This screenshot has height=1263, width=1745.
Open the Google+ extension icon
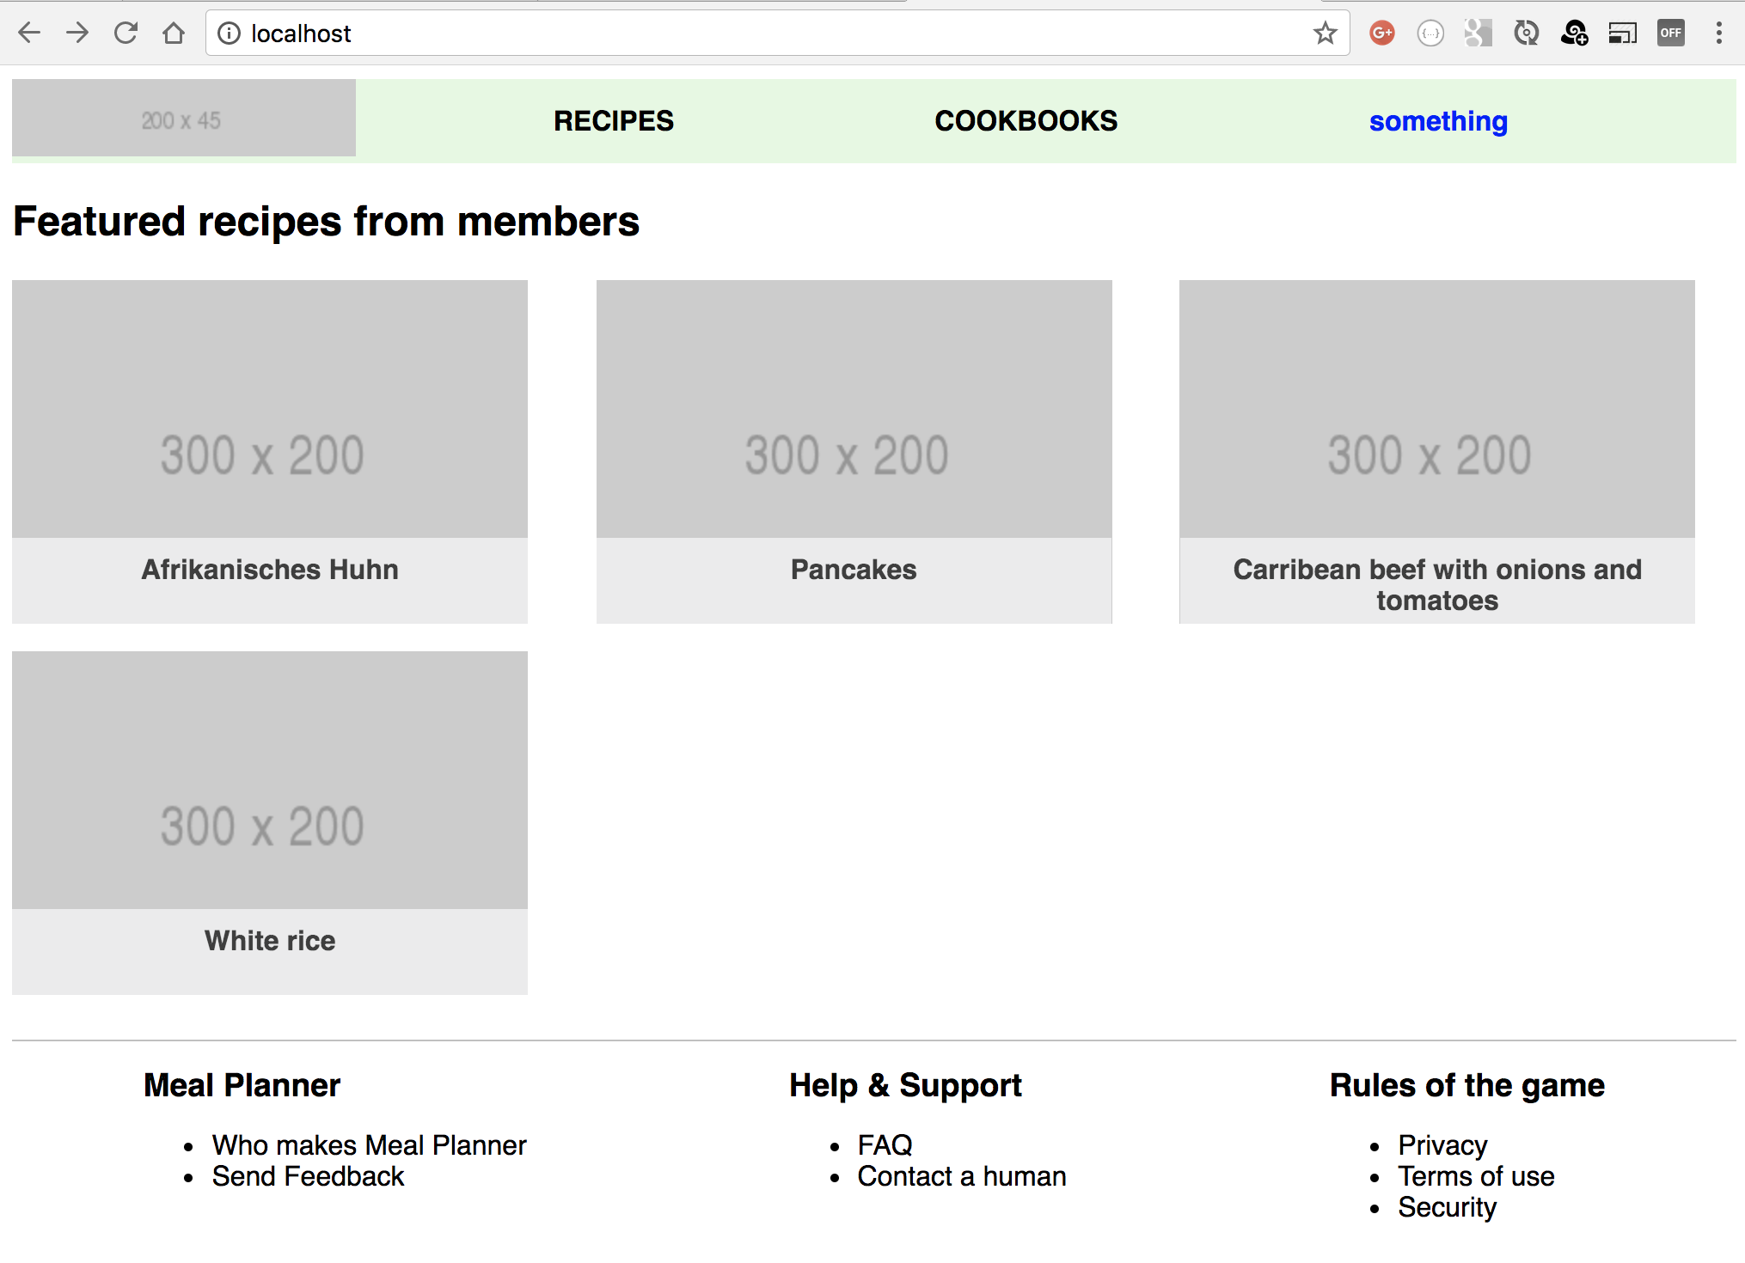tap(1381, 34)
